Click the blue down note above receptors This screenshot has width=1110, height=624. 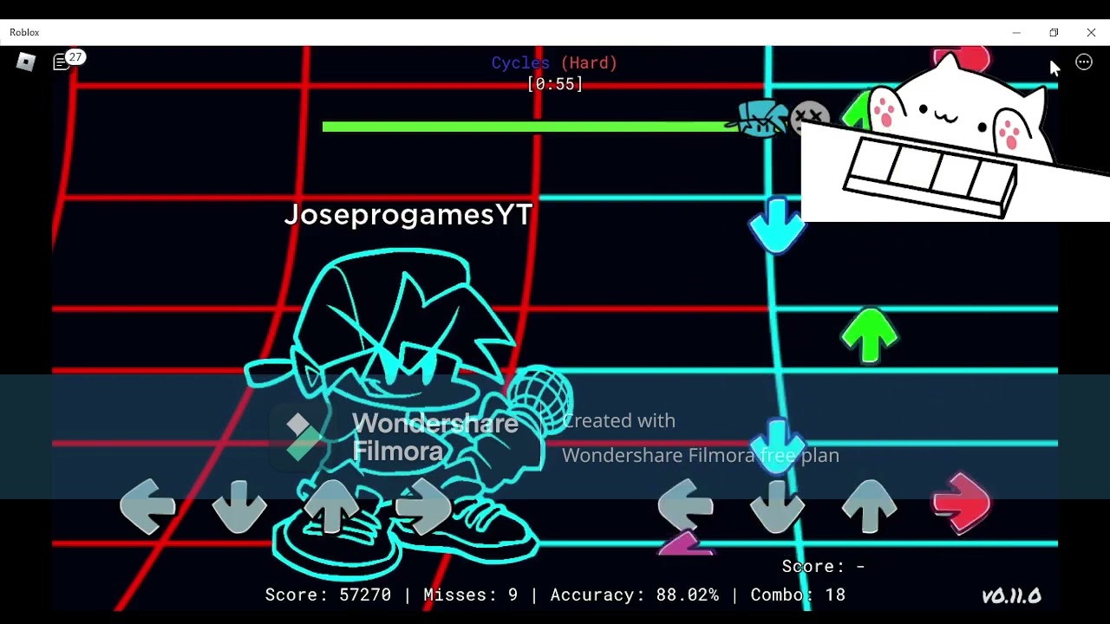[777, 446]
